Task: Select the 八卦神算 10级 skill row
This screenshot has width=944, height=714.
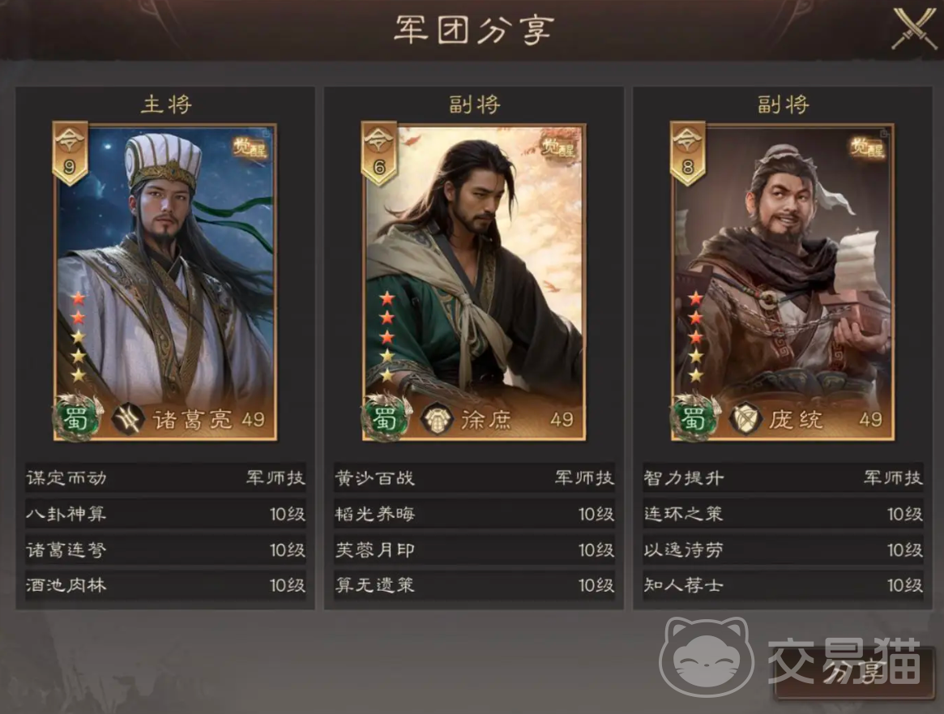Action: (165, 514)
